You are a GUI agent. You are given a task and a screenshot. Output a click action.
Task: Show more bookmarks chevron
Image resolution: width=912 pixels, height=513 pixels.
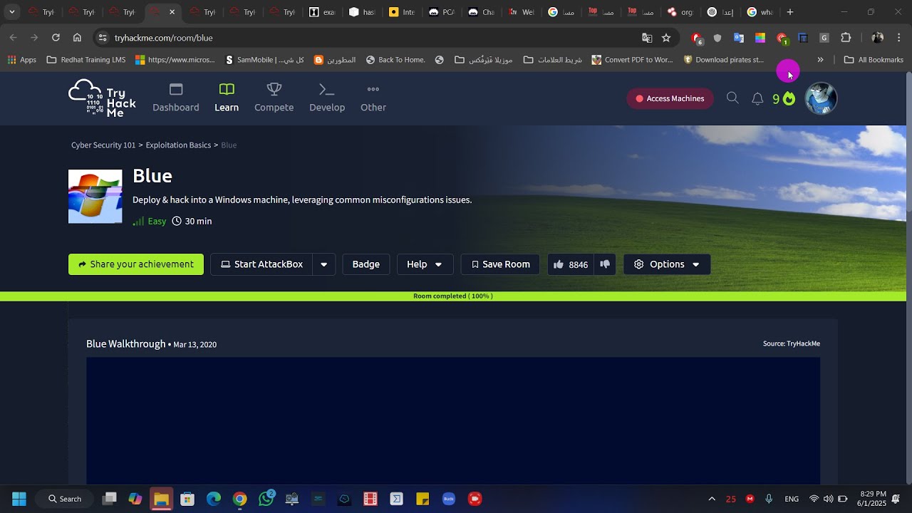820,60
